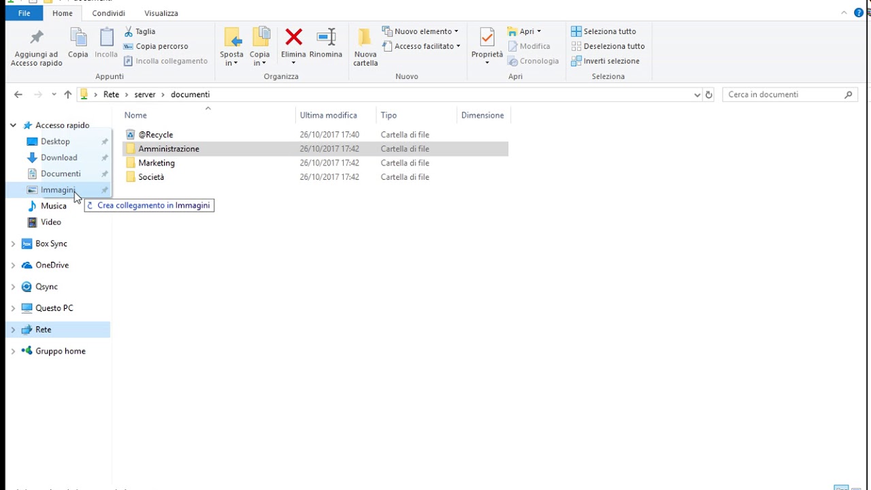Screen dimensions: 871x490
Task: Expand the OneDrive tree node
Action: [x=13, y=265]
